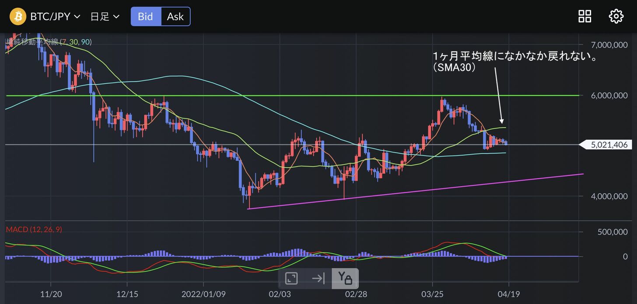Open the 日足 timeframe dropdown
The height and width of the screenshot is (304, 637).
(105, 17)
